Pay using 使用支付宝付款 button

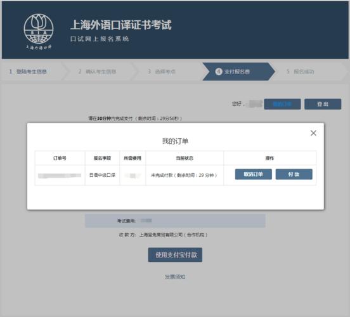[175, 255]
